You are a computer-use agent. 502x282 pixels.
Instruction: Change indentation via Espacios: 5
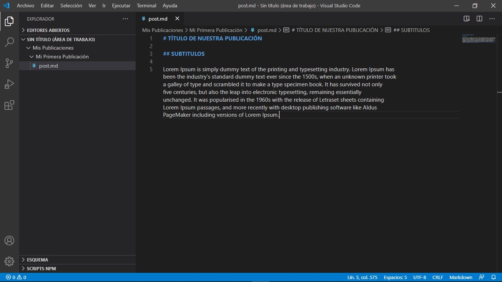click(395, 277)
